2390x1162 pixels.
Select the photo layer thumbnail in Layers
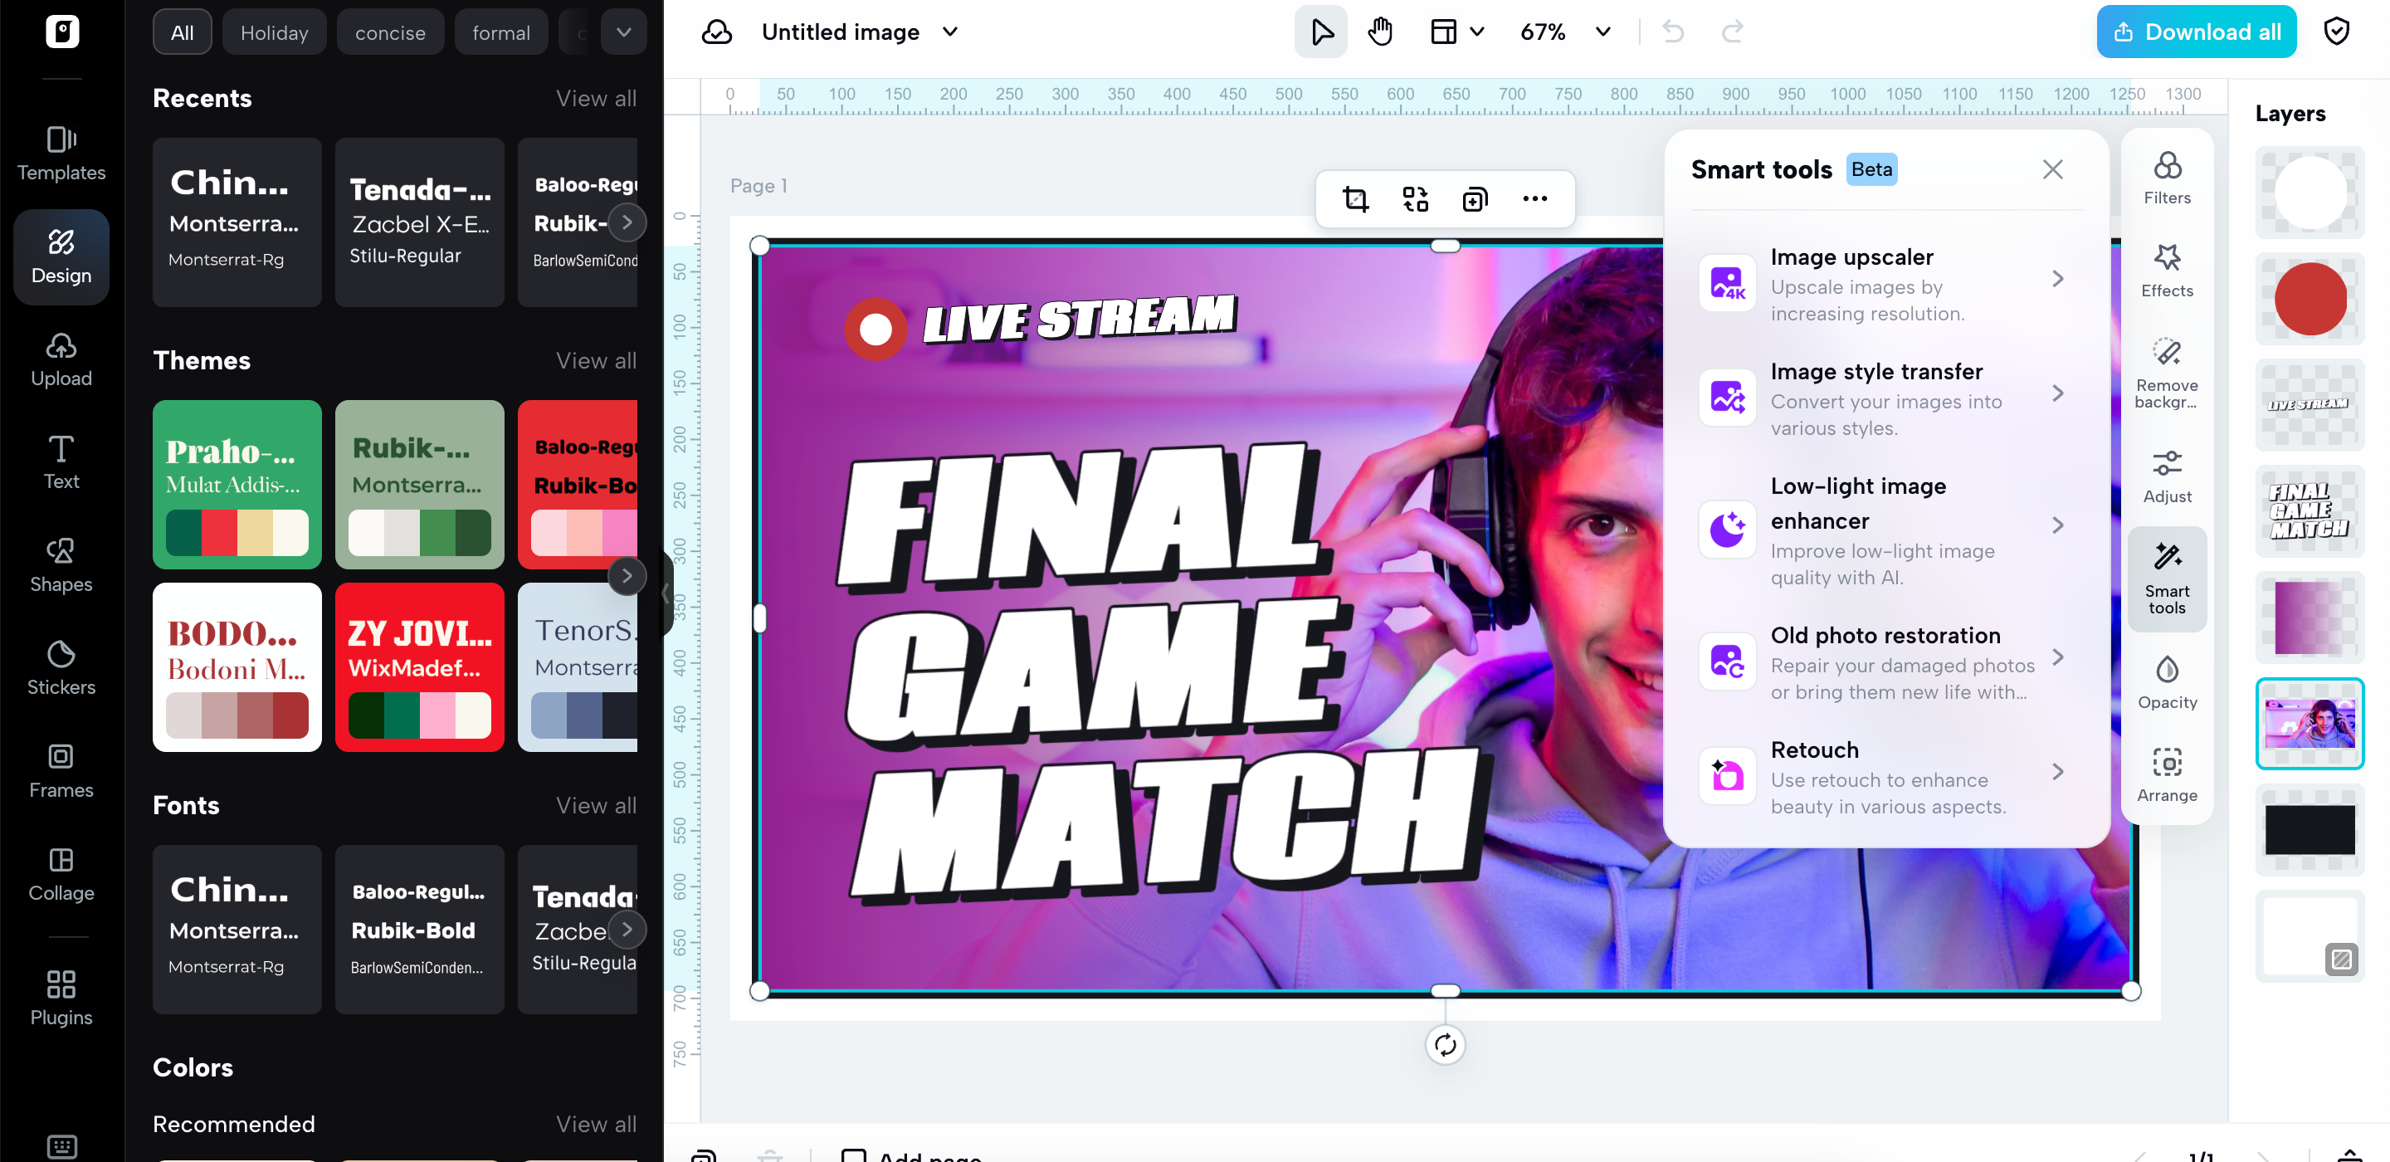pyautogui.click(x=2310, y=723)
